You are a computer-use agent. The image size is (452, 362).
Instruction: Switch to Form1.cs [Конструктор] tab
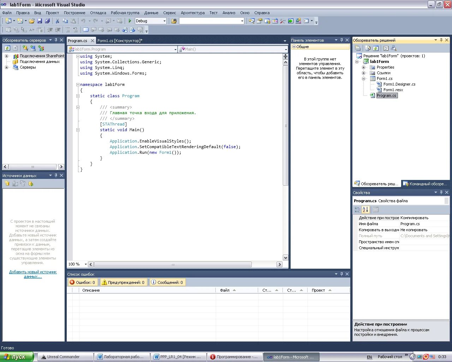120,41
